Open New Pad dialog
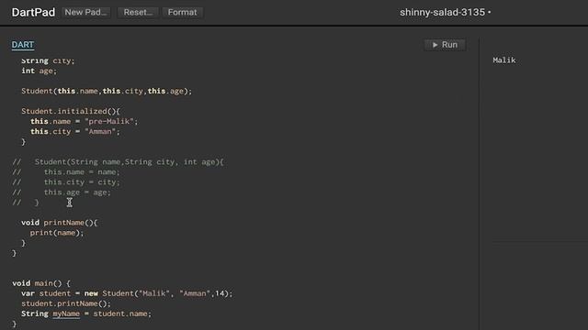The image size is (588, 330). click(x=85, y=12)
